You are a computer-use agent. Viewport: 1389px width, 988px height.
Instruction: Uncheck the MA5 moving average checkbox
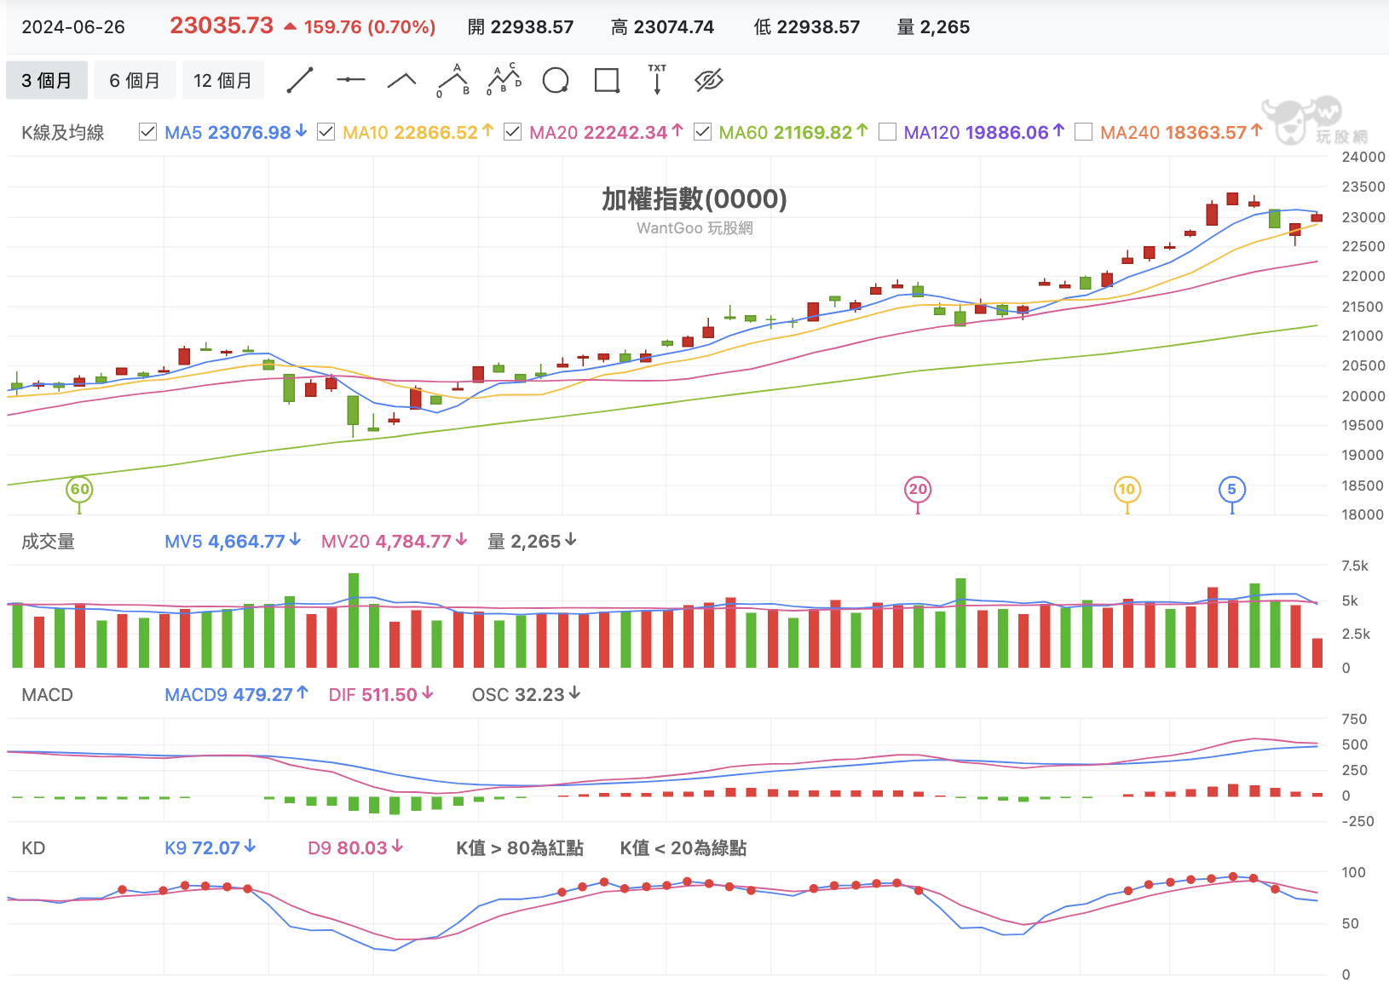(147, 132)
